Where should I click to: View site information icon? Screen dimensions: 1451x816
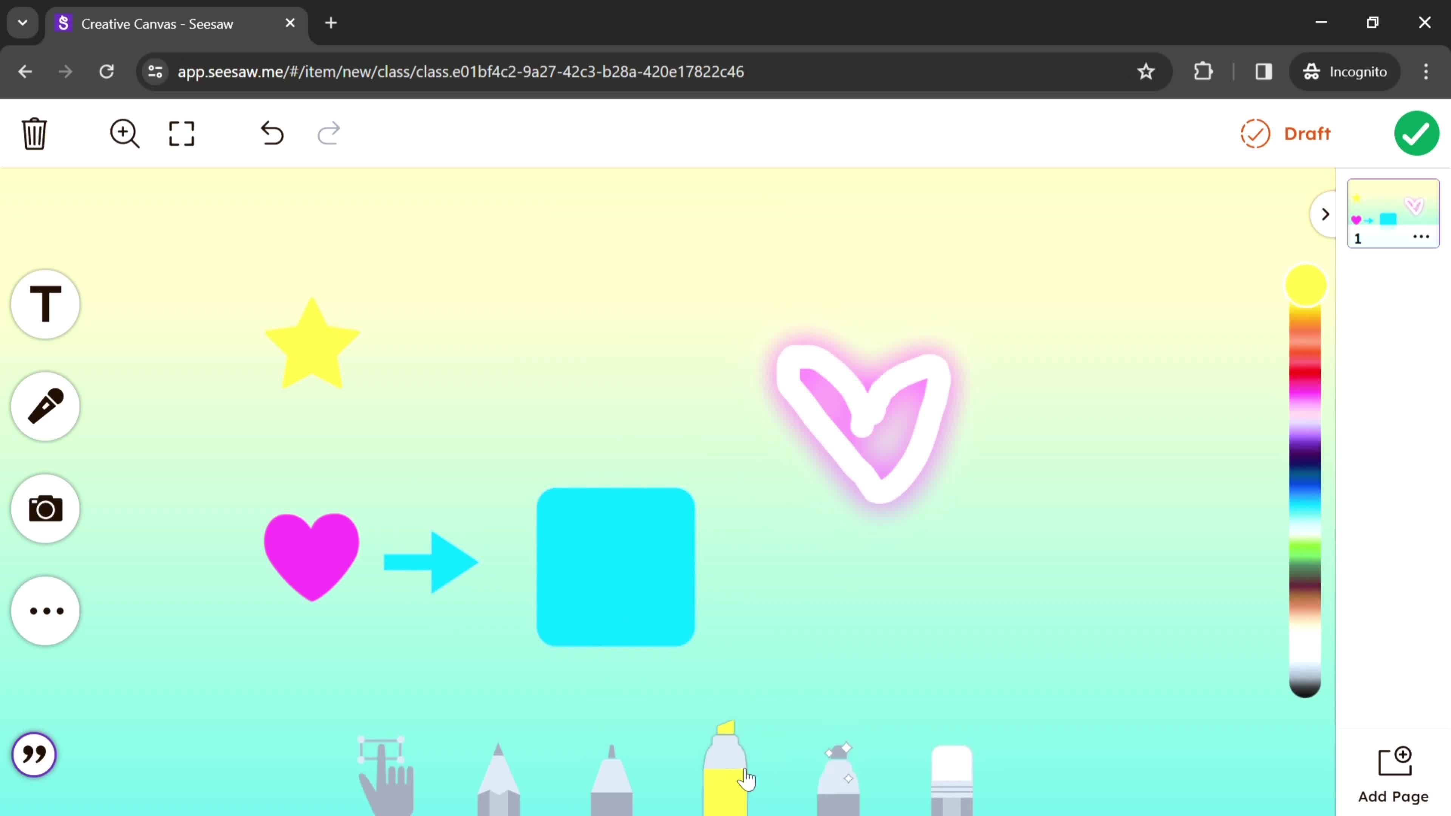[155, 71]
